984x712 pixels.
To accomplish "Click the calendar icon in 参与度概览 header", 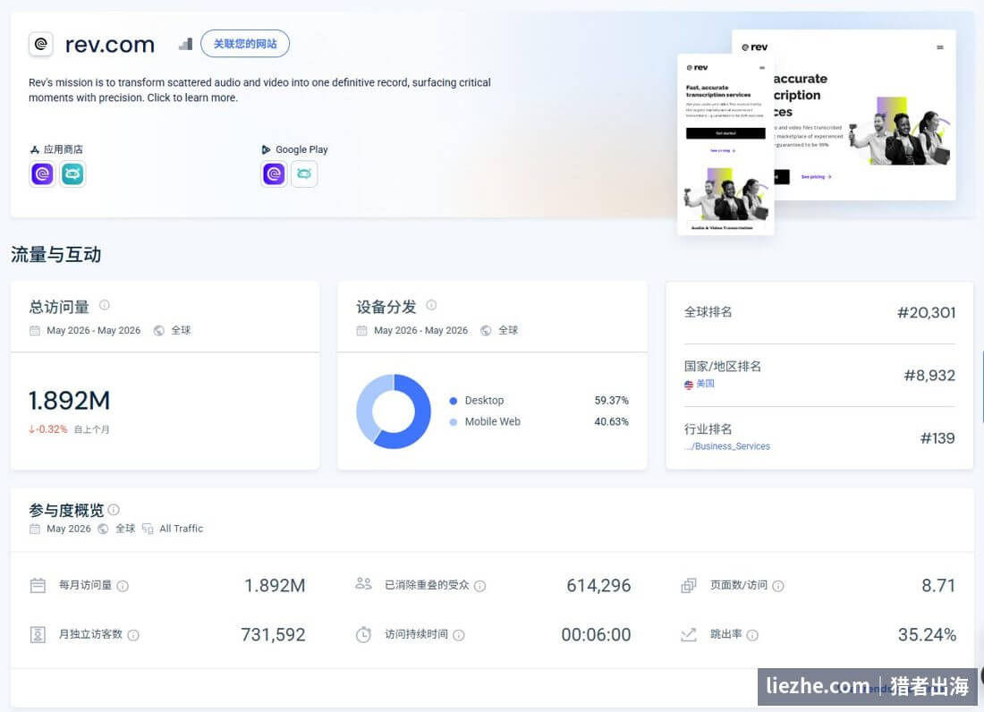I will [x=35, y=529].
